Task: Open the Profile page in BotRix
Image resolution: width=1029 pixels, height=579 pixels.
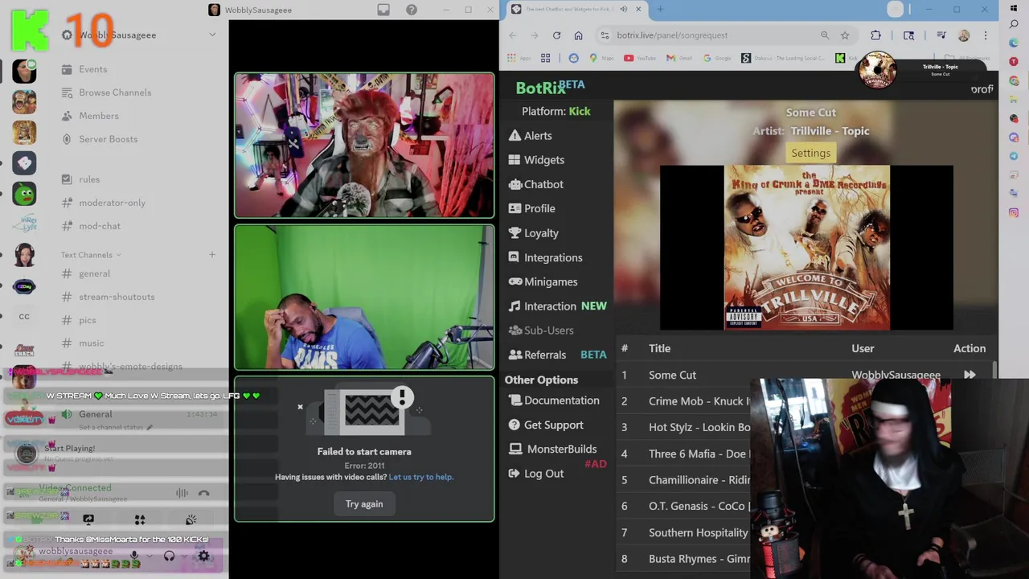Action: point(531,208)
